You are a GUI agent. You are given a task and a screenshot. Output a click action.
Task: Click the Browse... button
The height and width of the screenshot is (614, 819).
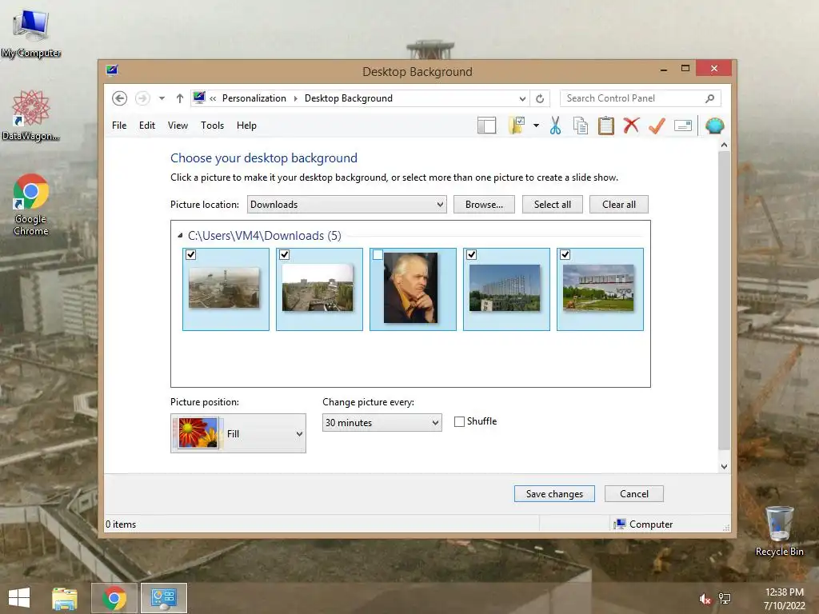click(484, 205)
